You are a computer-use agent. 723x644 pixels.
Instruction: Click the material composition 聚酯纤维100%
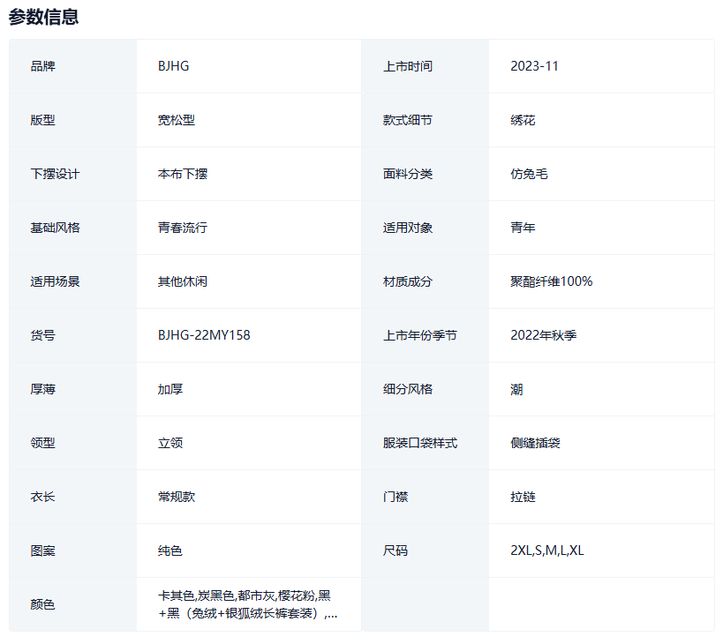551,281
